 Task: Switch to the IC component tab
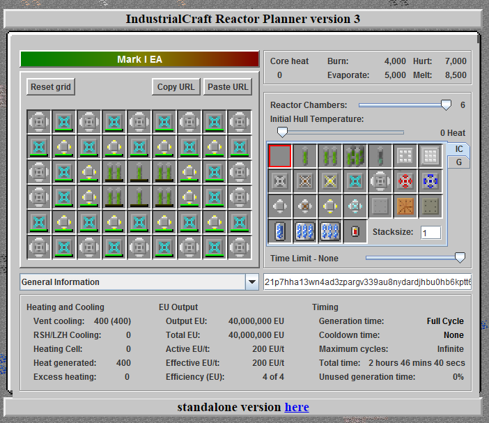pyautogui.click(x=459, y=149)
